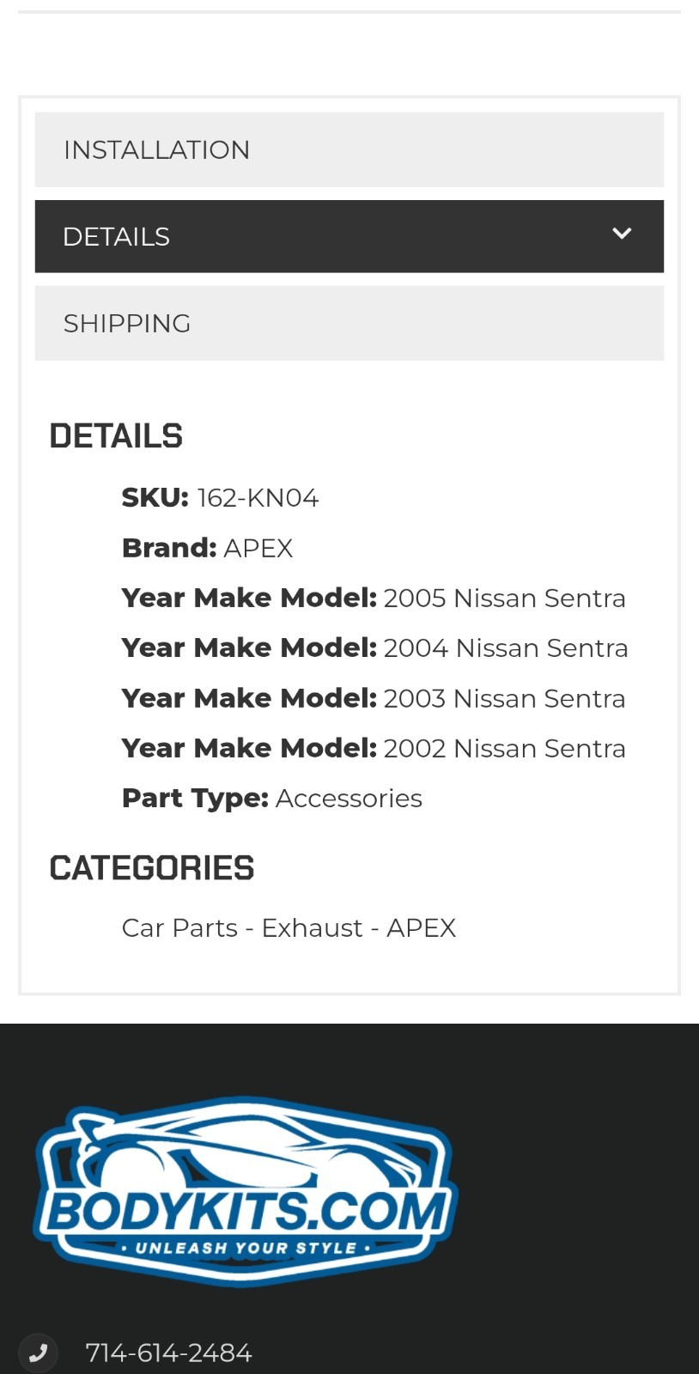Tap the Unleash Your Style tagline
The width and height of the screenshot is (699, 1374).
pyautogui.click(x=246, y=1248)
